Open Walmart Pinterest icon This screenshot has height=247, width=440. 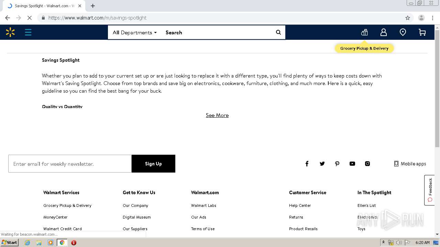tap(337, 164)
